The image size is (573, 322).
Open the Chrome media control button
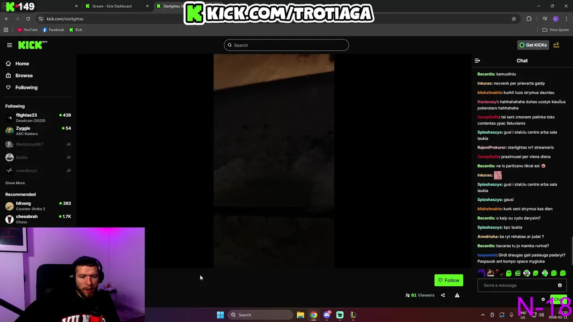(545, 19)
